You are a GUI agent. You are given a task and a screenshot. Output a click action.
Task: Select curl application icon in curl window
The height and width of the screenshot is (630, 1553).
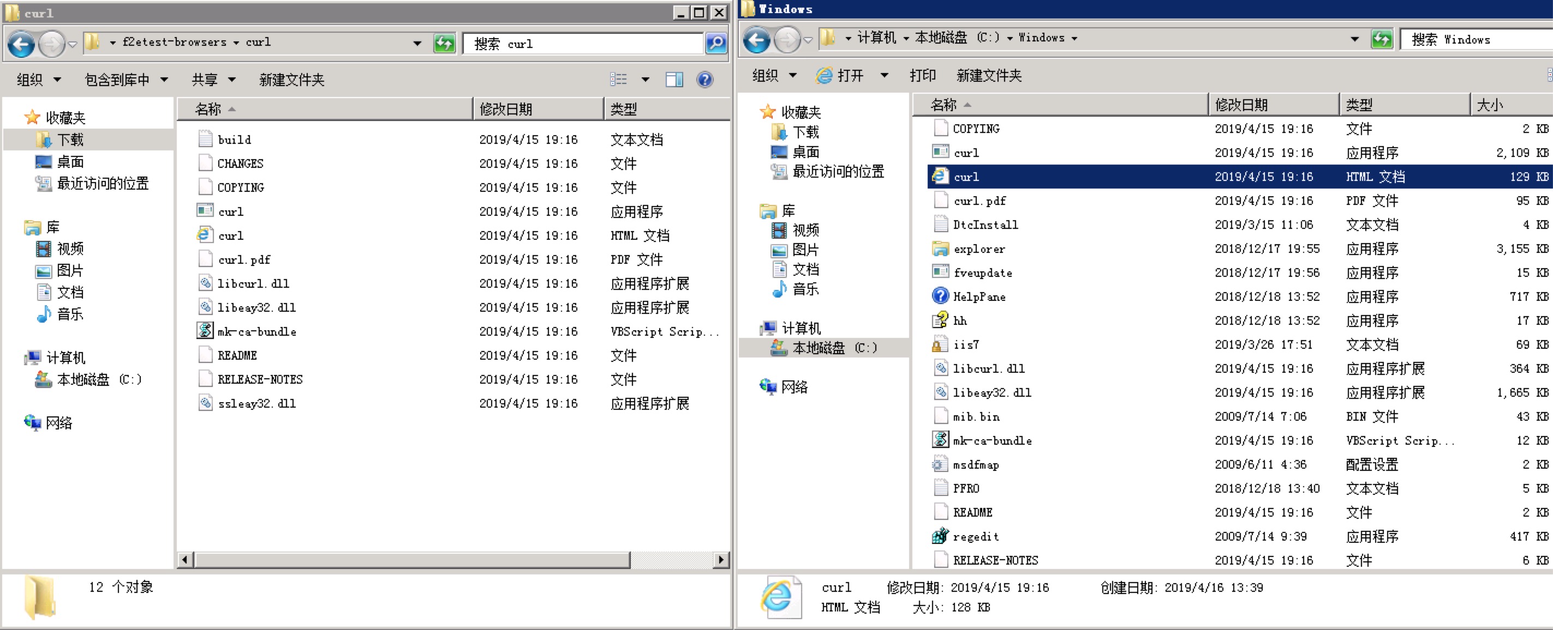(205, 211)
